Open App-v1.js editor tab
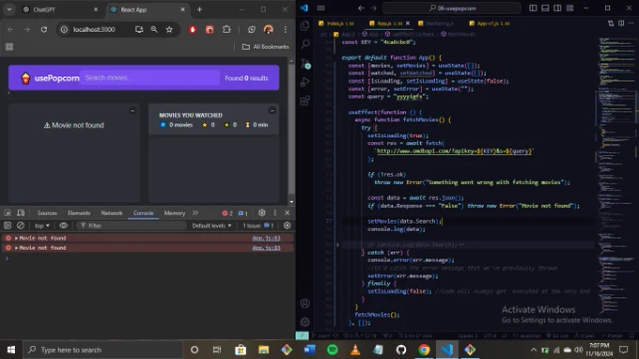Image resolution: width=639 pixels, height=359 pixels. coord(490,23)
